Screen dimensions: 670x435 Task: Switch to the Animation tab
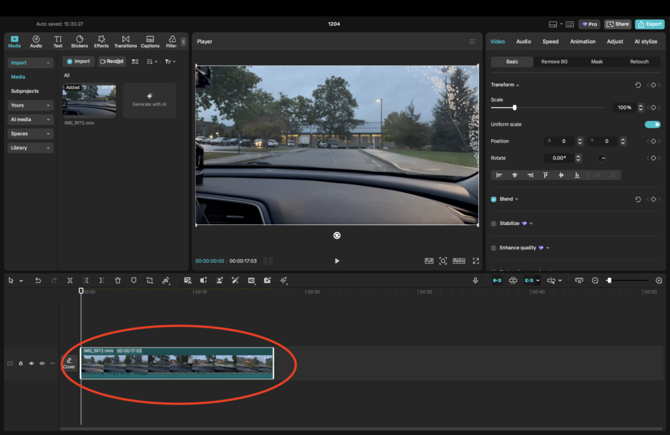[582, 41]
